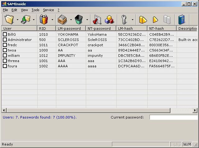Click the Current password input field
199x148 pixels.
pos(173,117)
